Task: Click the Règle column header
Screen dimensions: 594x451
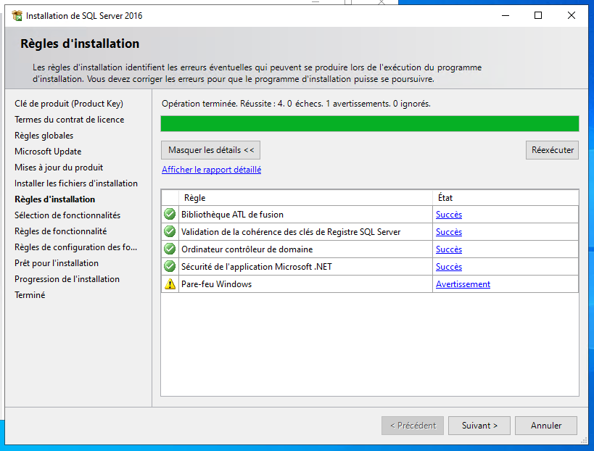Action: pyautogui.click(x=306, y=198)
